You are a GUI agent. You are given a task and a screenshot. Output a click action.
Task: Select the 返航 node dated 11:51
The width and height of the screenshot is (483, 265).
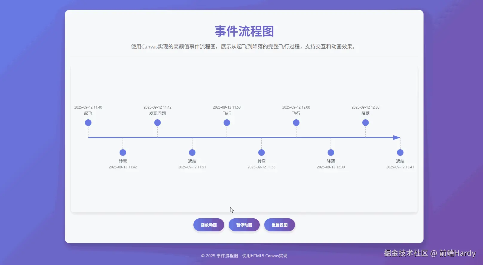click(192, 153)
